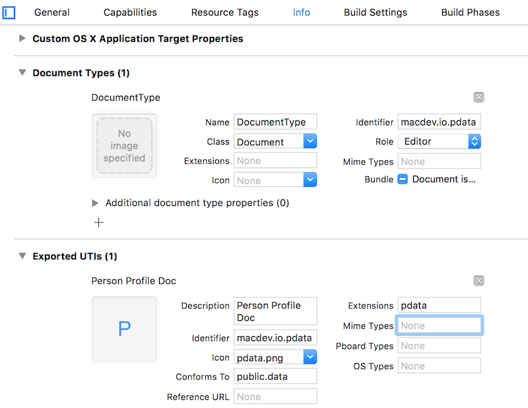Select the Person Profile Doc 'P' icon thumbnail
Image resolution: width=528 pixels, height=408 pixels.
[x=124, y=329]
